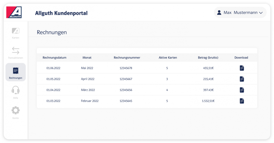Select Rechnungen receipt icon in sidebar

(16, 71)
